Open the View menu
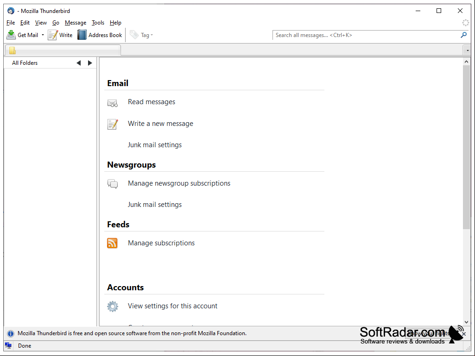 pos(41,23)
